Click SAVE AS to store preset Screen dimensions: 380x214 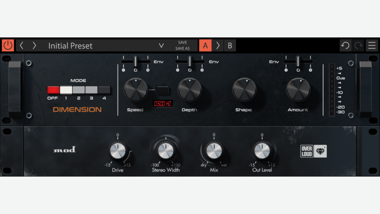coord(183,49)
